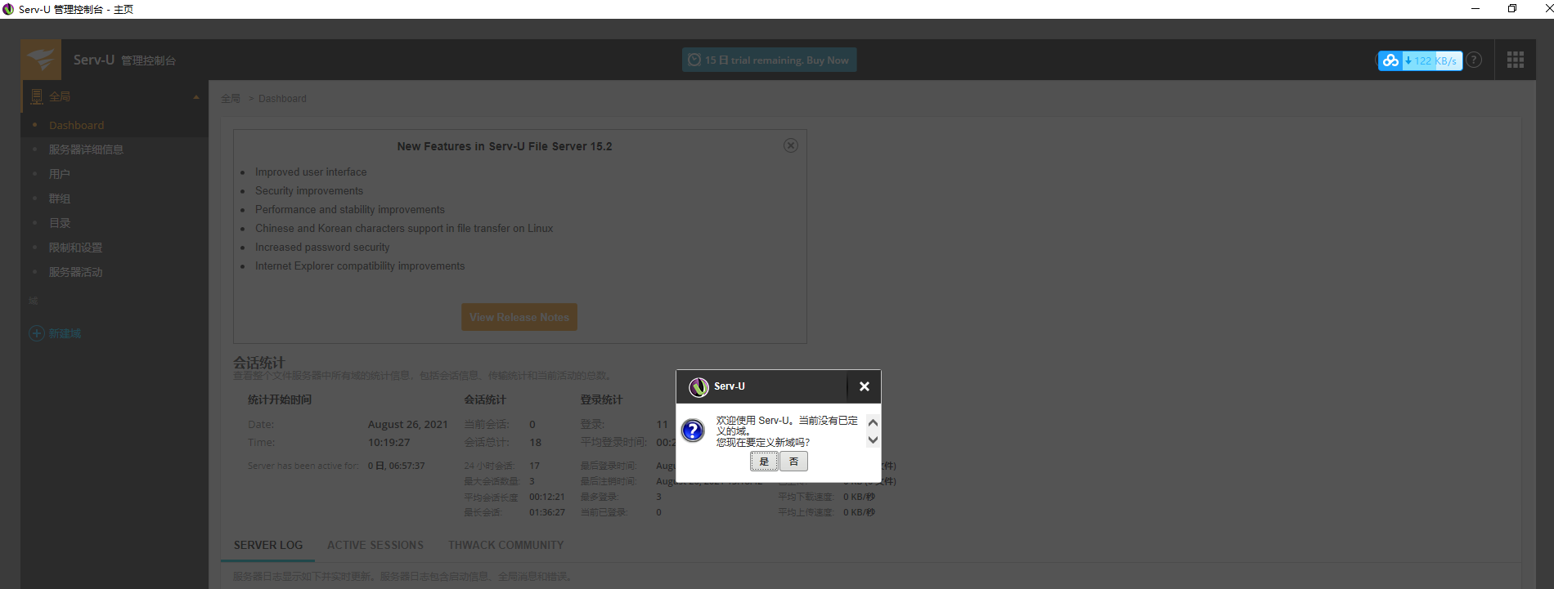The height and width of the screenshot is (589, 1554).
Task: Click the Serv-U icon in window title bar
Action: click(8, 9)
